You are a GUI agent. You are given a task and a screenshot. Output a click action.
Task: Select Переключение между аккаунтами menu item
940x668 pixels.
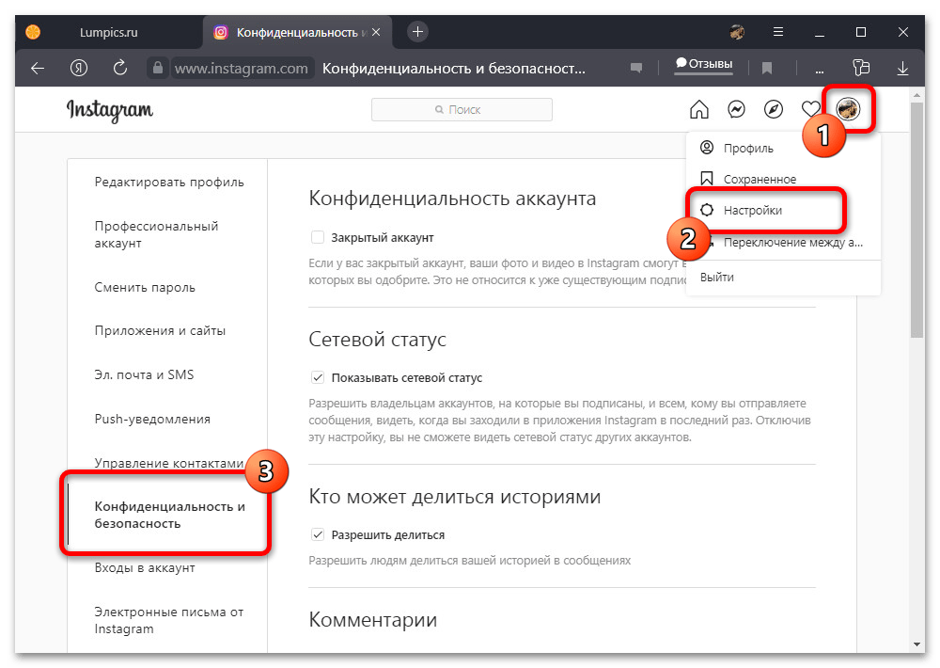coord(782,243)
